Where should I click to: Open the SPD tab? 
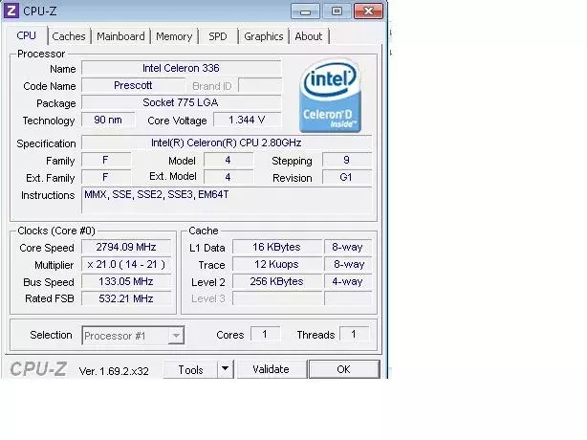pos(218,36)
